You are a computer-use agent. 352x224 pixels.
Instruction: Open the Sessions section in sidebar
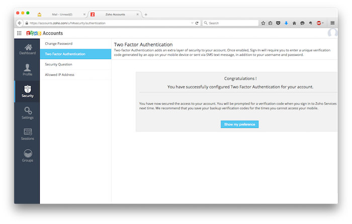[27, 134]
